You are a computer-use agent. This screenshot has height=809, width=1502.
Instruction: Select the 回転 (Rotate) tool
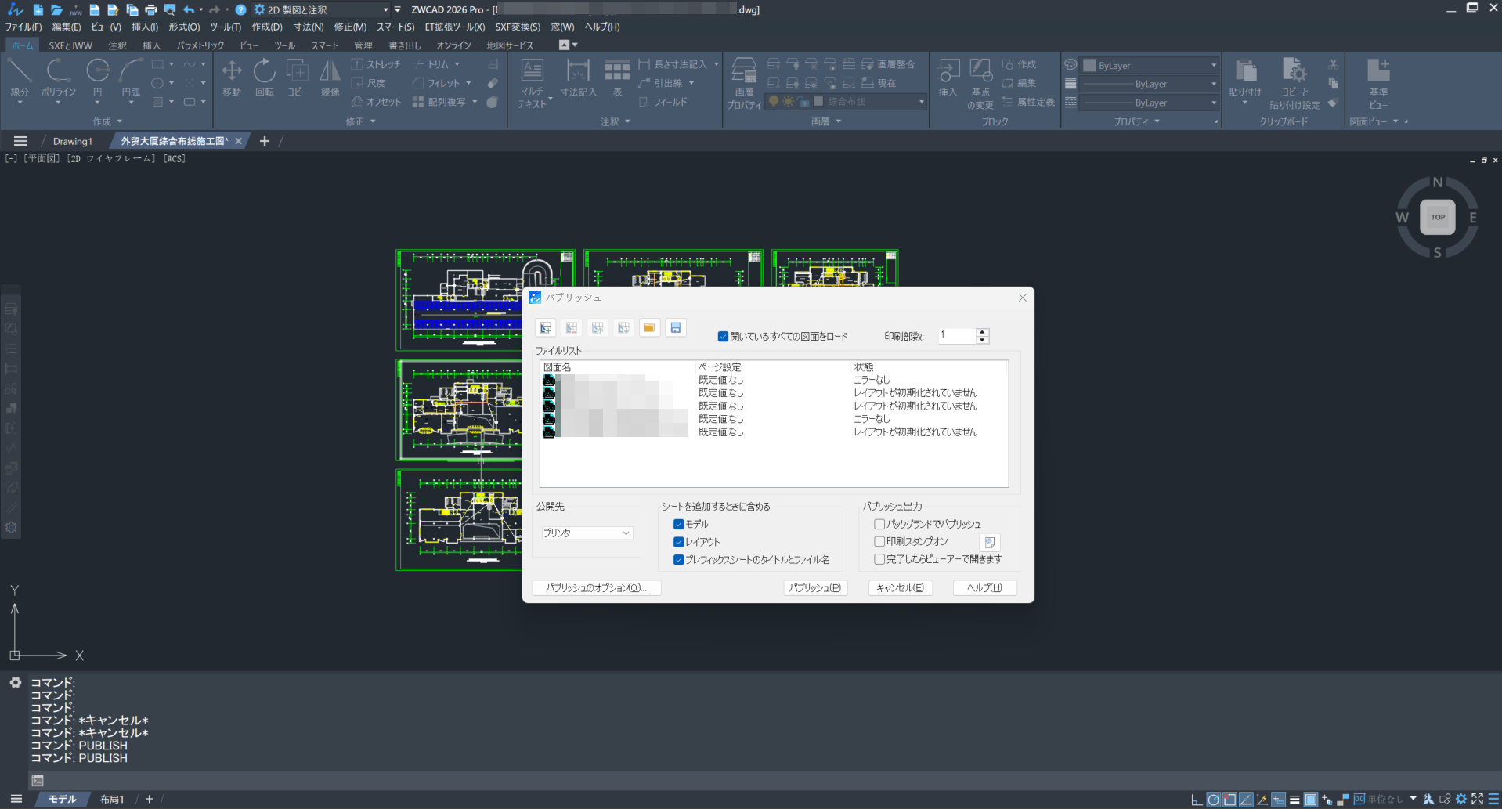pyautogui.click(x=265, y=78)
